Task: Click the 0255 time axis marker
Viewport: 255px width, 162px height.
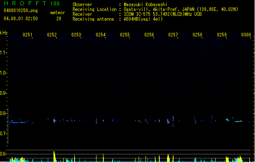Action: coord(125,35)
